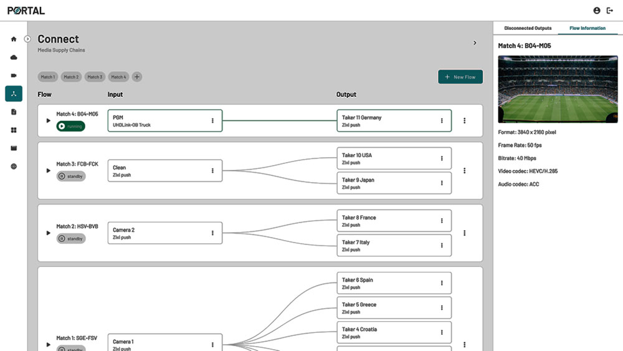Open options menu for Taker 6 Spain
Screen dimensions: 623x351
coord(442,283)
